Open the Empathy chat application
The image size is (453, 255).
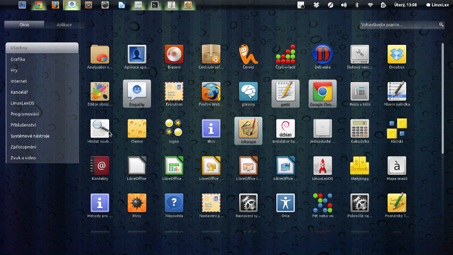(137, 94)
